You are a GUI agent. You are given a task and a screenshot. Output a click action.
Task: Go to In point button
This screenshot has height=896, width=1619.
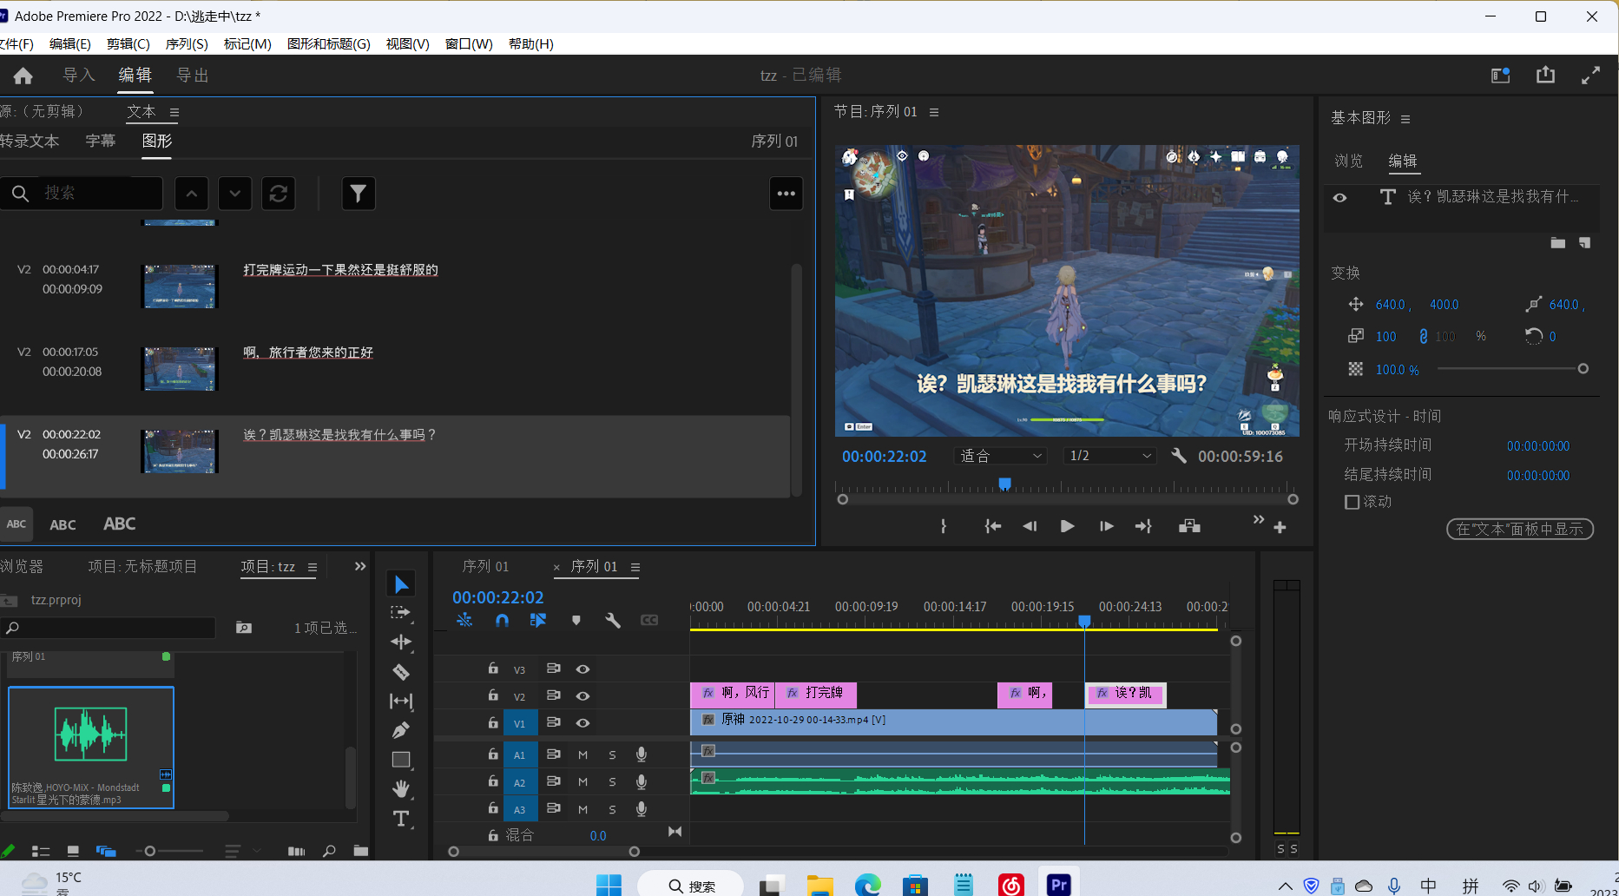992,526
